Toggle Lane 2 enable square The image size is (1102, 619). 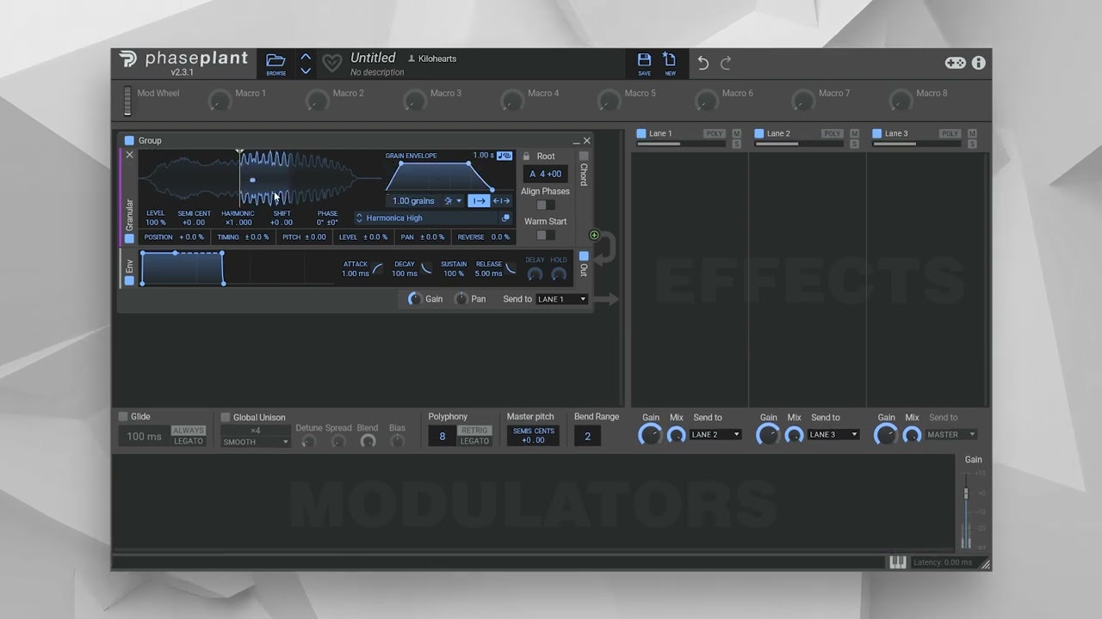759,133
